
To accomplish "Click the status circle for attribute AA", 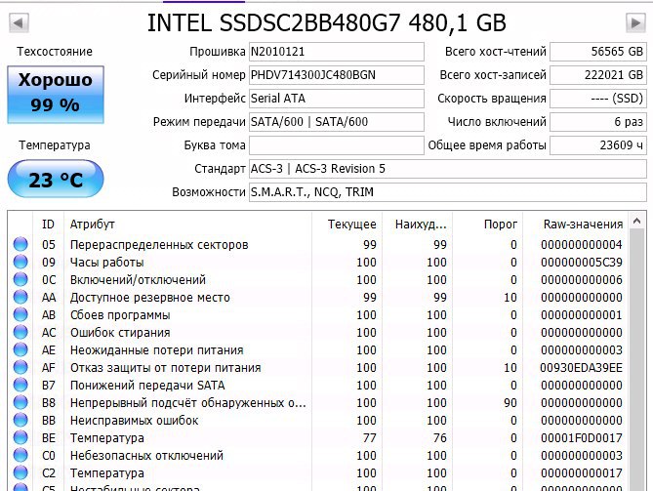I will pyautogui.click(x=20, y=297).
